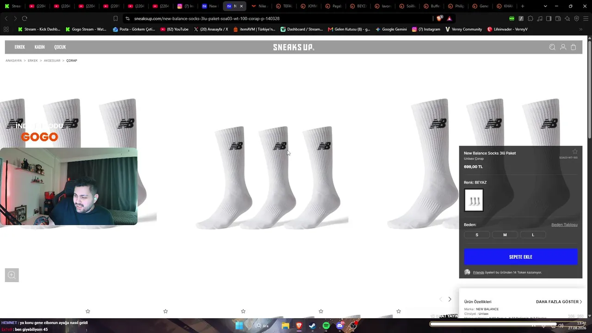Click the browser back arrow
592x333 pixels.
click(x=6, y=18)
